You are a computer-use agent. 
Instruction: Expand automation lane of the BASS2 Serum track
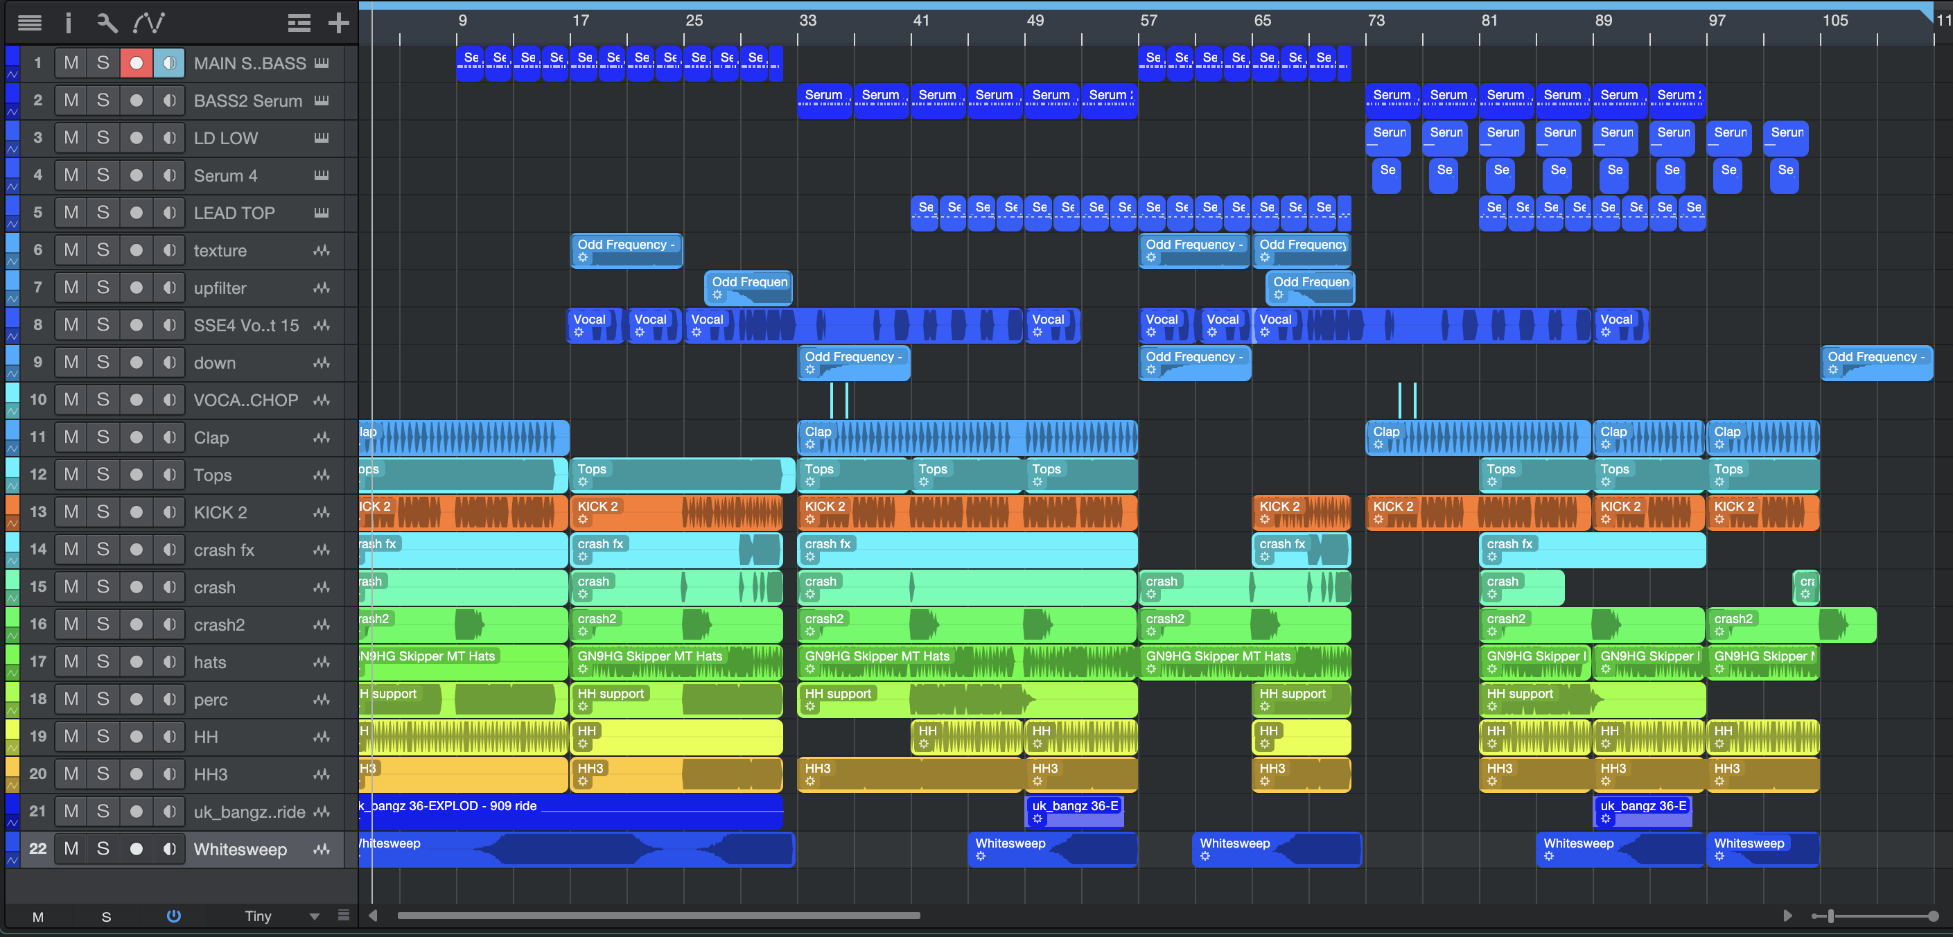click(12, 112)
